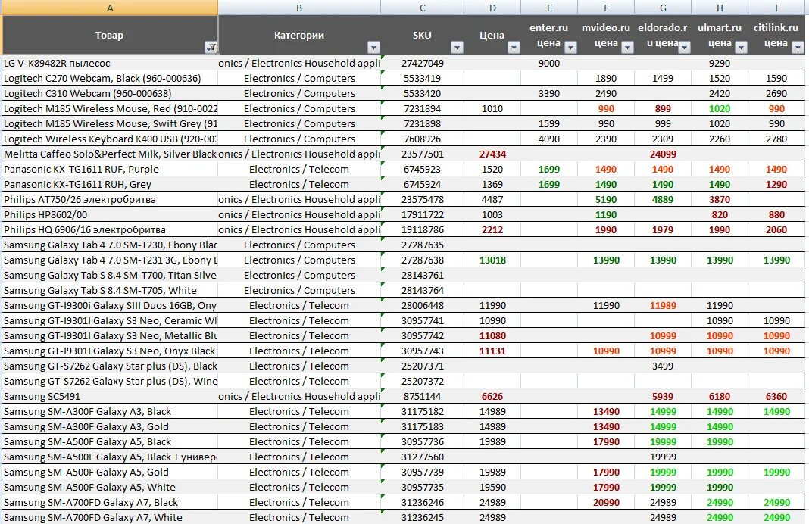The width and height of the screenshot is (809, 524).
Task: Select the cell Philips AT750/26 электробритва
Action: [110, 200]
